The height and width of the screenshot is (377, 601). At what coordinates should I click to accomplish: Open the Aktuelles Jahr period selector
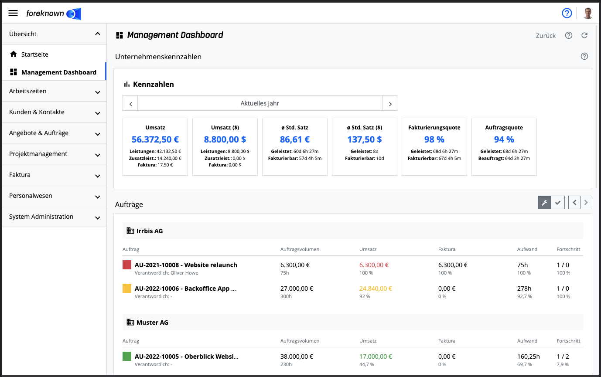(x=260, y=103)
